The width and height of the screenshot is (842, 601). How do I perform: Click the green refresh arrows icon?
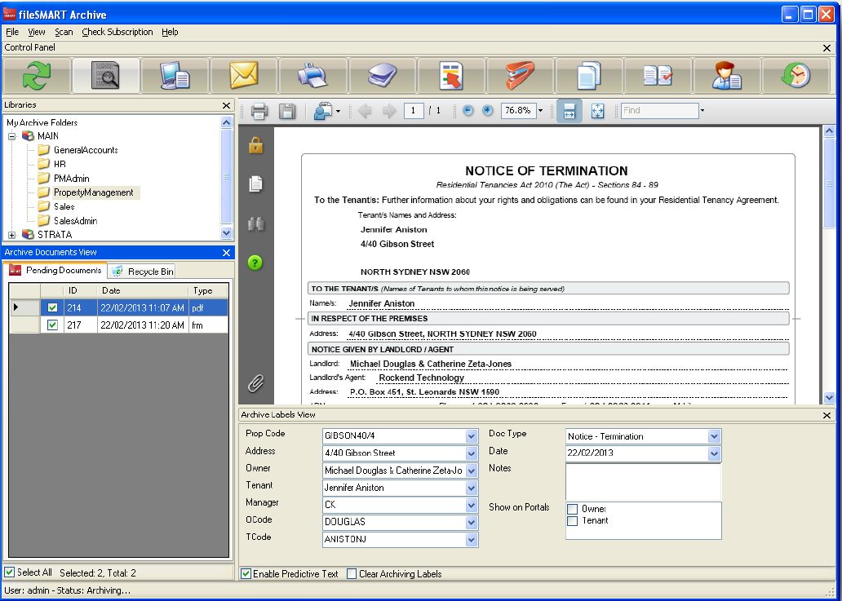tap(37, 76)
